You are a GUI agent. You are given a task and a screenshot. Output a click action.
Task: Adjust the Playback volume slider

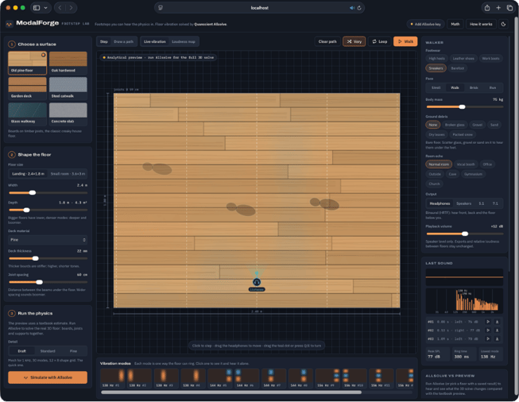coord(465,234)
